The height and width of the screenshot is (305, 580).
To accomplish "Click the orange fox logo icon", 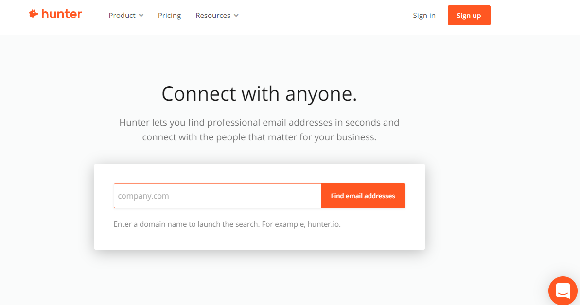I will 34,14.
